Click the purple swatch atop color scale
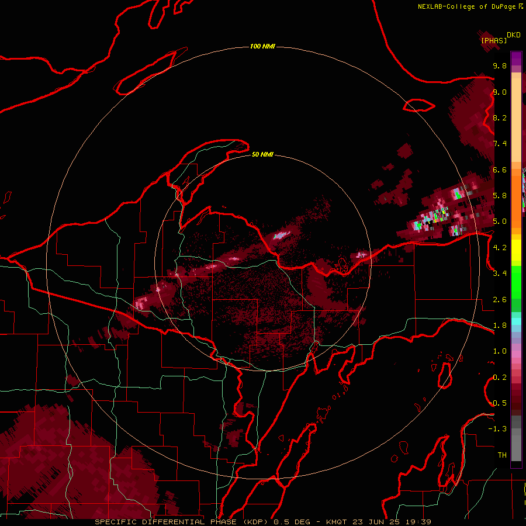 (516, 58)
